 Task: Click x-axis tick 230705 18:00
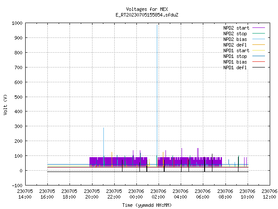(69, 194)
